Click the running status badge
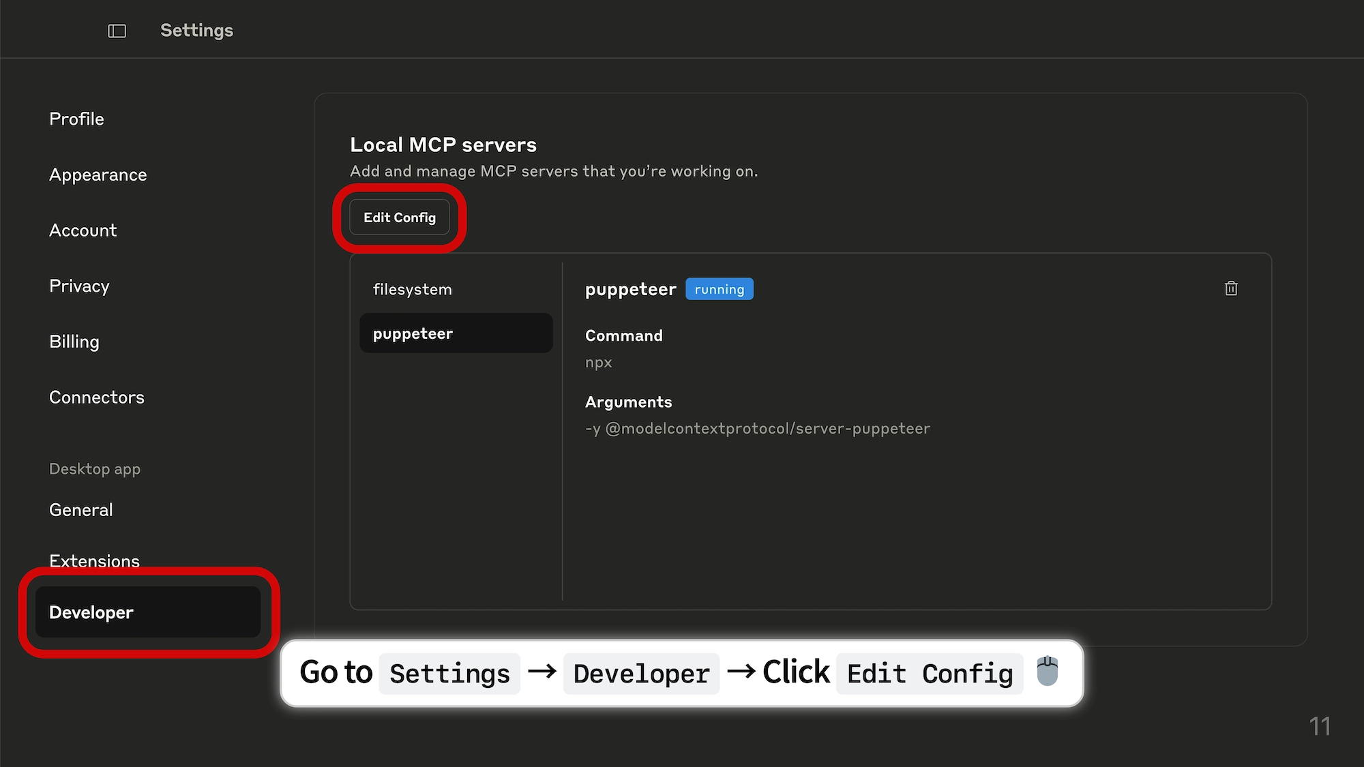 point(719,289)
